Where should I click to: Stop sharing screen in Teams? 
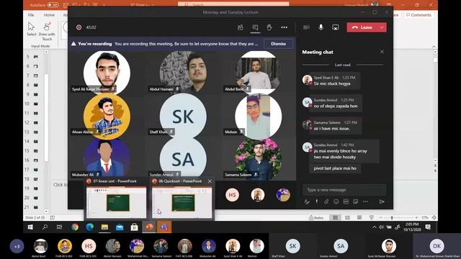click(336, 27)
